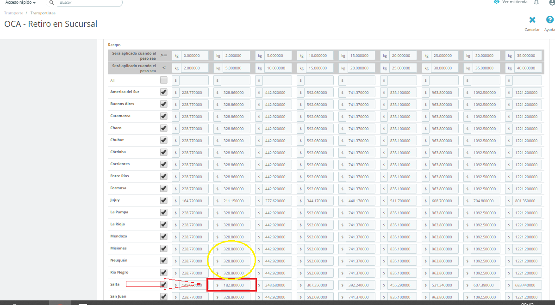The width and height of the screenshot is (555, 305).
Task: Edit Formosa price 741.370000
Action: click(x=360, y=189)
